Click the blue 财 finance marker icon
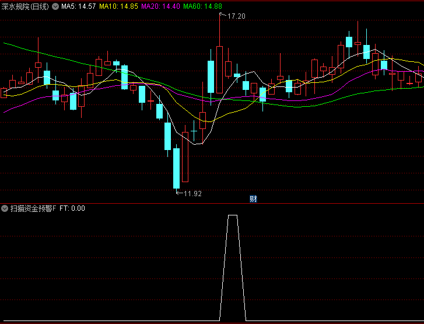This screenshot has width=424, height=324. tap(253, 198)
